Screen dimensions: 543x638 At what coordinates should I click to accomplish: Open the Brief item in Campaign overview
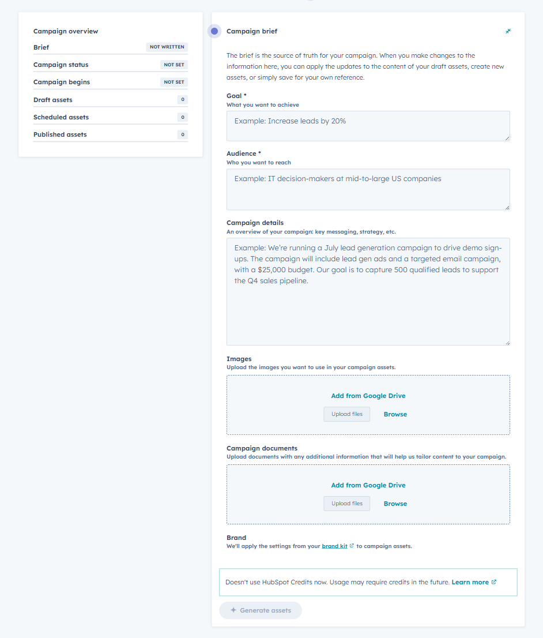click(x=40, y=47)
